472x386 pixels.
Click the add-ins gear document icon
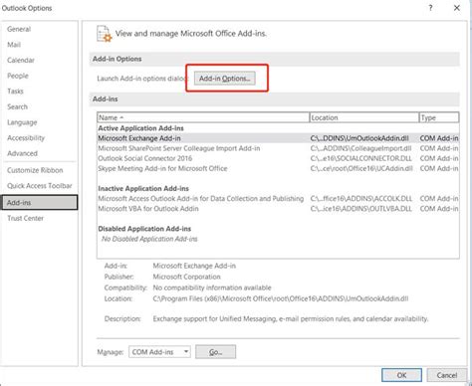(x=104, y=34)
